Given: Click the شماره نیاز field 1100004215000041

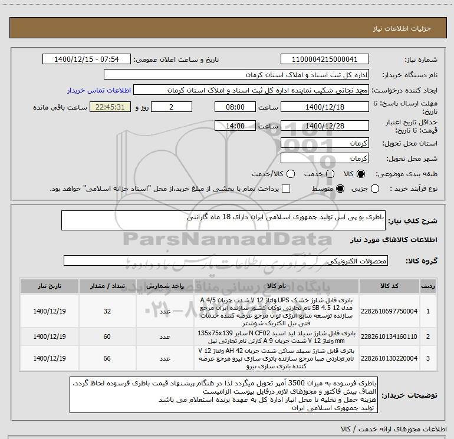Looking at the screenshot, I should 324,60.
